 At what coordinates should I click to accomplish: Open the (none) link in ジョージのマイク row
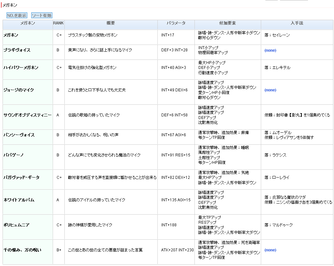270,90
